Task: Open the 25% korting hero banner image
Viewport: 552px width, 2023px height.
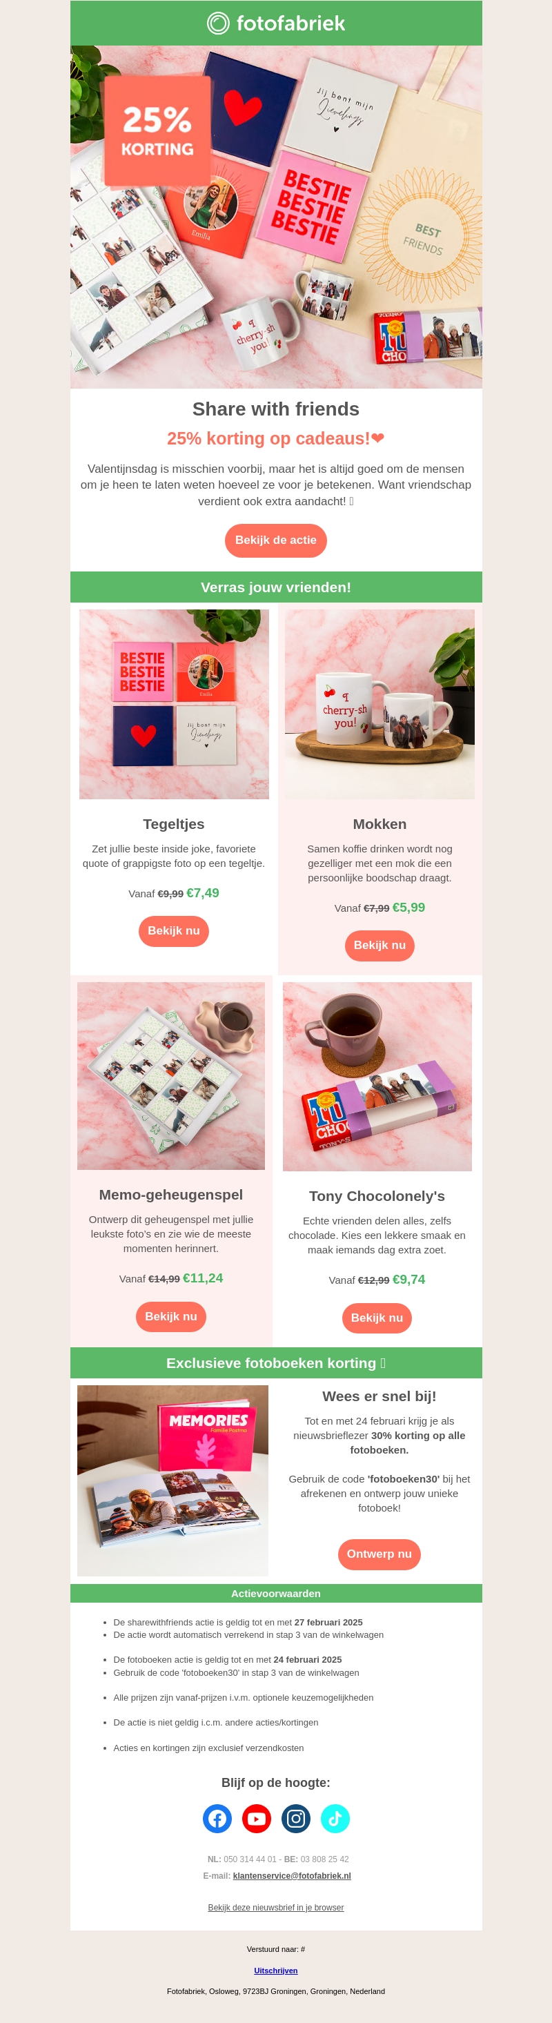Action: pos(275,217)
